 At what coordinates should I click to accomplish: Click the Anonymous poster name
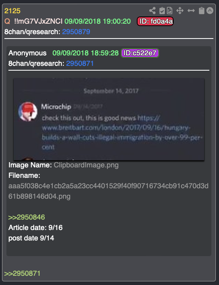pos(27,53)
